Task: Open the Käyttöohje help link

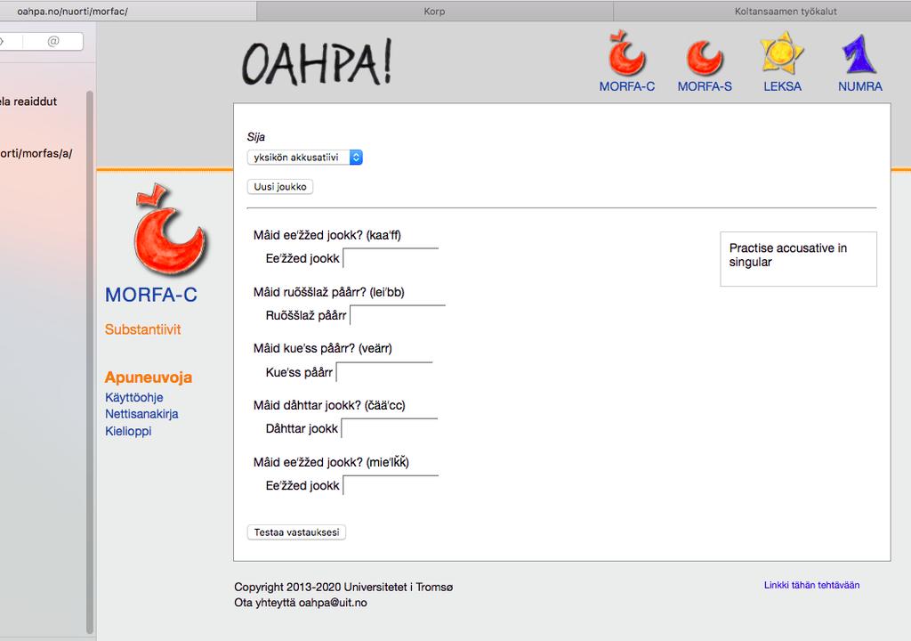Action: pyautogui.click(x=133, y=397)
